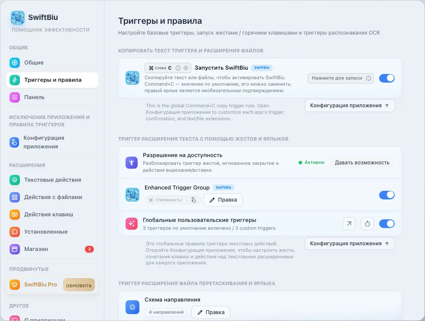Open the Панель sidebar item
This screenshot has height=321, width=425.
52,97
